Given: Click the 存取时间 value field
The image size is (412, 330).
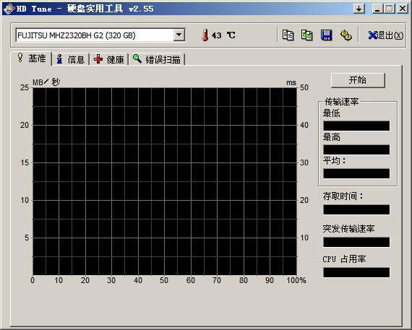Looking at the screenshot, I should pyautogui.click(x=356, y=209).
